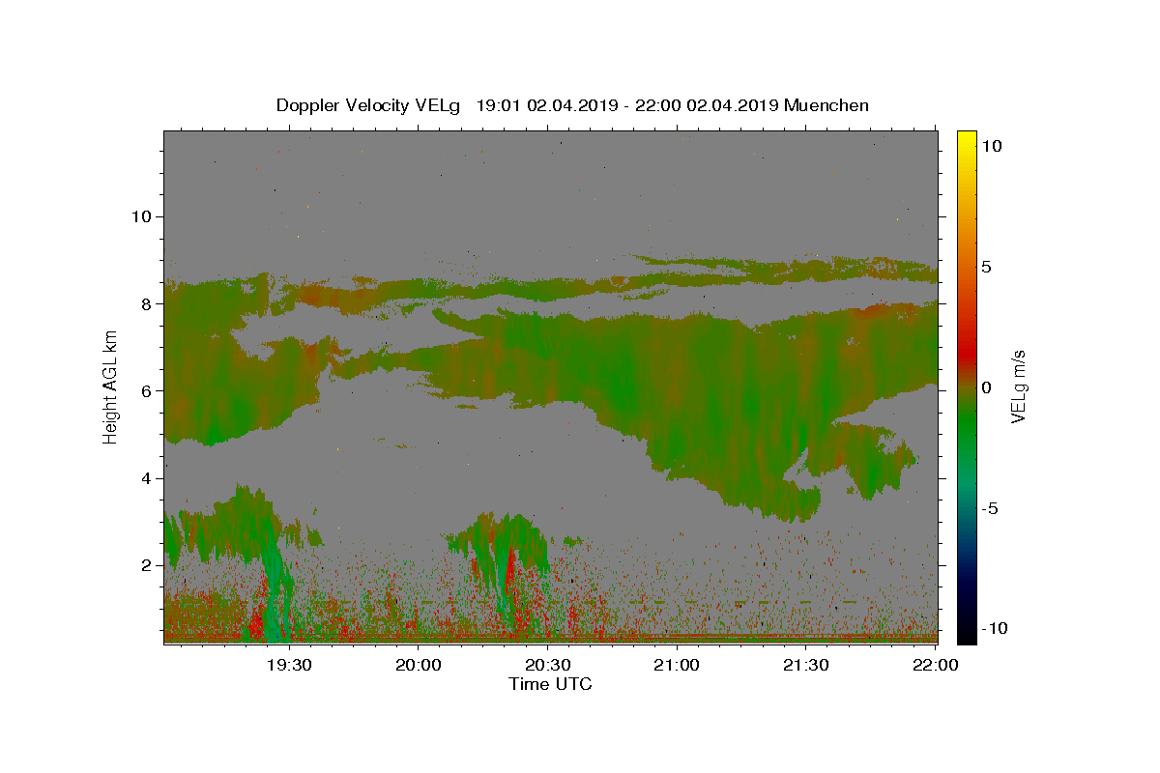Click the 21:30 time tick label
1160x773 pixels.
click(x=805, y=665)
